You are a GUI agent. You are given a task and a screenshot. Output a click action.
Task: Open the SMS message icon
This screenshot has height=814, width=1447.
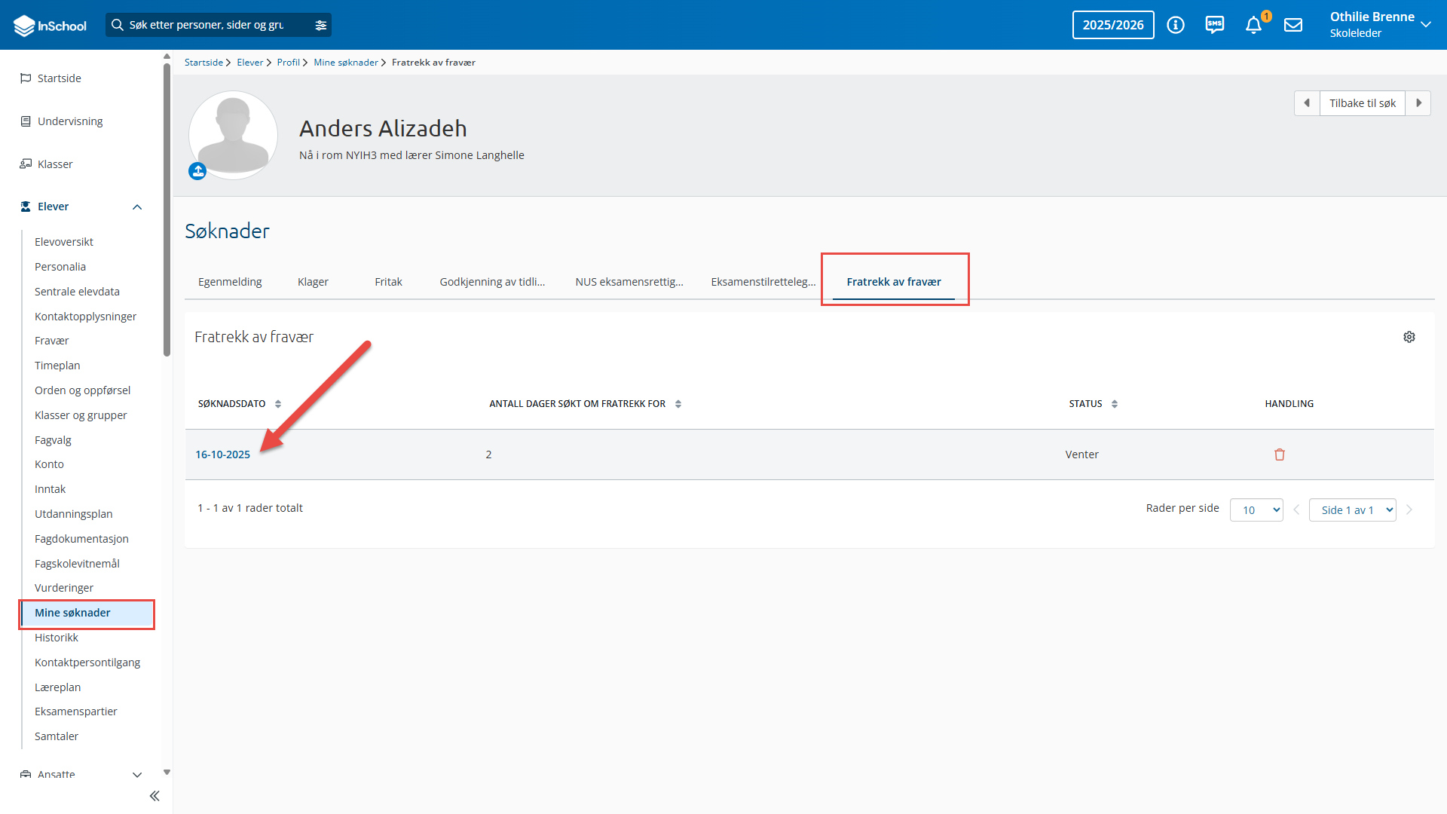click(1215, 25)
